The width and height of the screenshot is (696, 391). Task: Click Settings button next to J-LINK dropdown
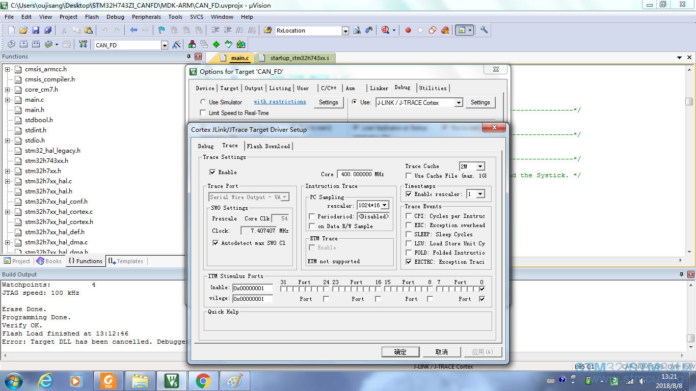[x=480, y=102]
